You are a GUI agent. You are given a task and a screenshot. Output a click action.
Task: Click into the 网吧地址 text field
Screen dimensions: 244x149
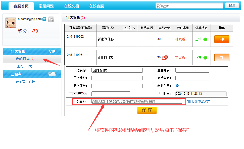[117, 78]
